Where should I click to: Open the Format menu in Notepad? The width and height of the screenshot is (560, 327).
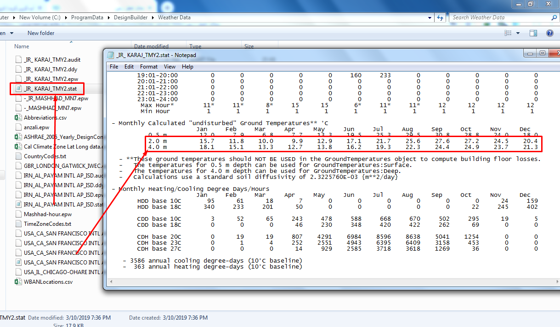[x=149, y=67]
